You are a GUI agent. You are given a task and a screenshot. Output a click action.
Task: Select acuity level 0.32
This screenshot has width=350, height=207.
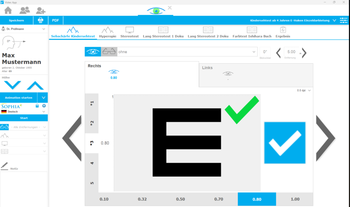(142, 199)
